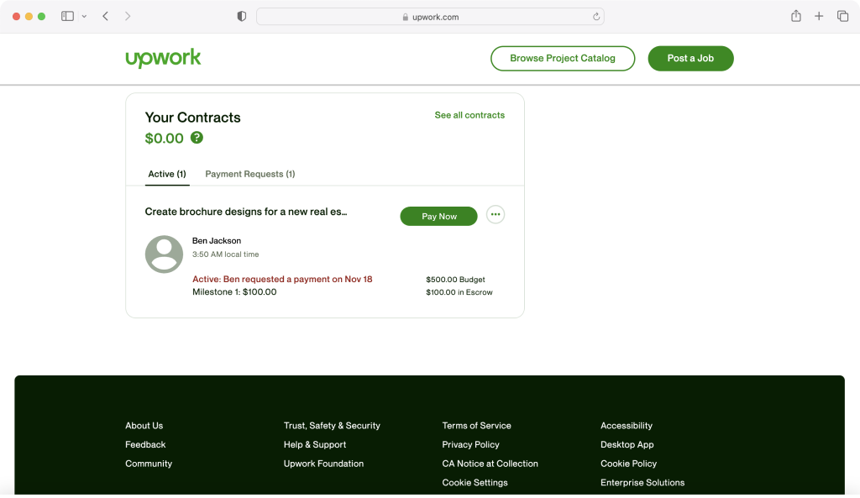Open a new tab with plus icon
Viewport: 860px width, 498px height.
coord(819,16)
